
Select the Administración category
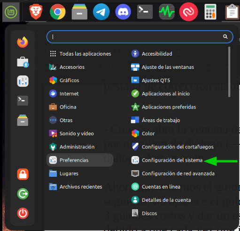pos(80,147)
